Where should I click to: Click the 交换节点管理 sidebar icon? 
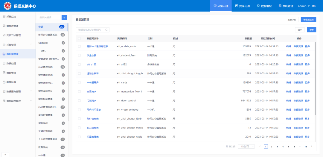[4, 35]
